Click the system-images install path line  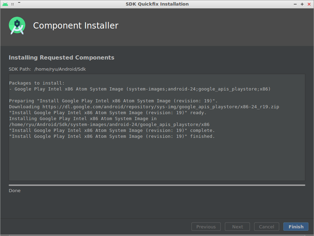109,125
